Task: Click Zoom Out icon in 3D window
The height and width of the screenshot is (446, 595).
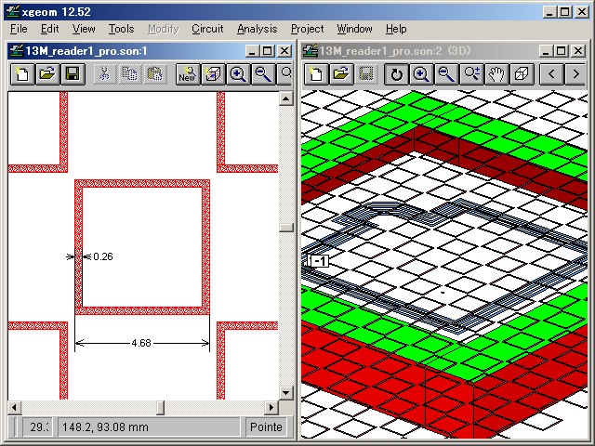Action: pos(446,73)
